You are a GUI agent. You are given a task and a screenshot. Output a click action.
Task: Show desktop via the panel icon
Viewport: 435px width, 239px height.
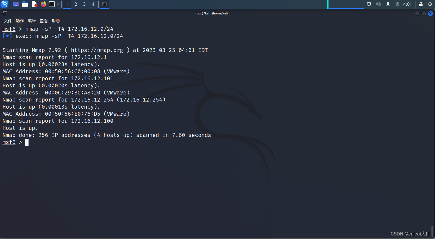tap(16, 4)
